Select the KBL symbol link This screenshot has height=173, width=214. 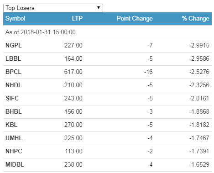11,125
